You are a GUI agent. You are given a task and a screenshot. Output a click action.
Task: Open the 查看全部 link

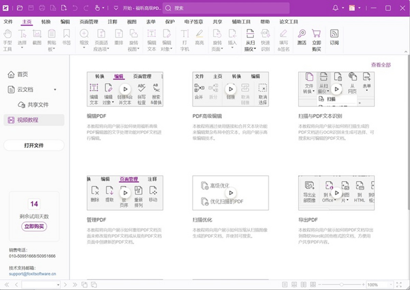pyautogui.click(x=380, y=65)
